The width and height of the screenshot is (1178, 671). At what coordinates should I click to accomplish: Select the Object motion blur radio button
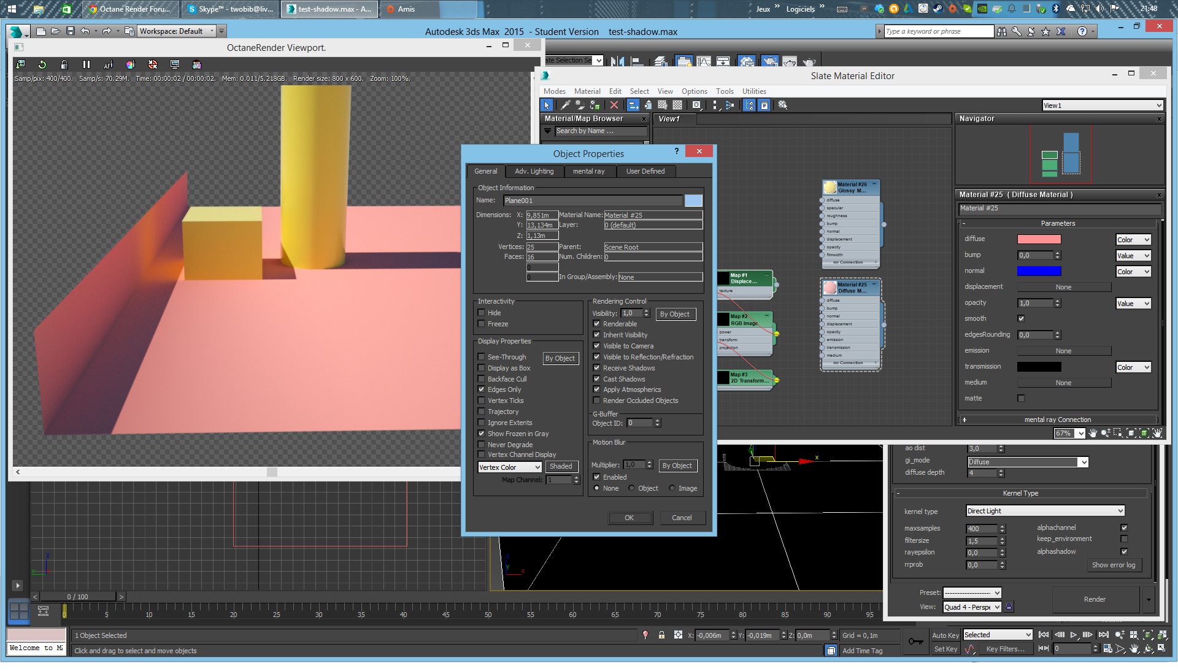pos(631,488)
